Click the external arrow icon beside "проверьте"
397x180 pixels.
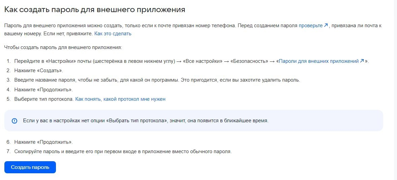click(x=326, y=26)
